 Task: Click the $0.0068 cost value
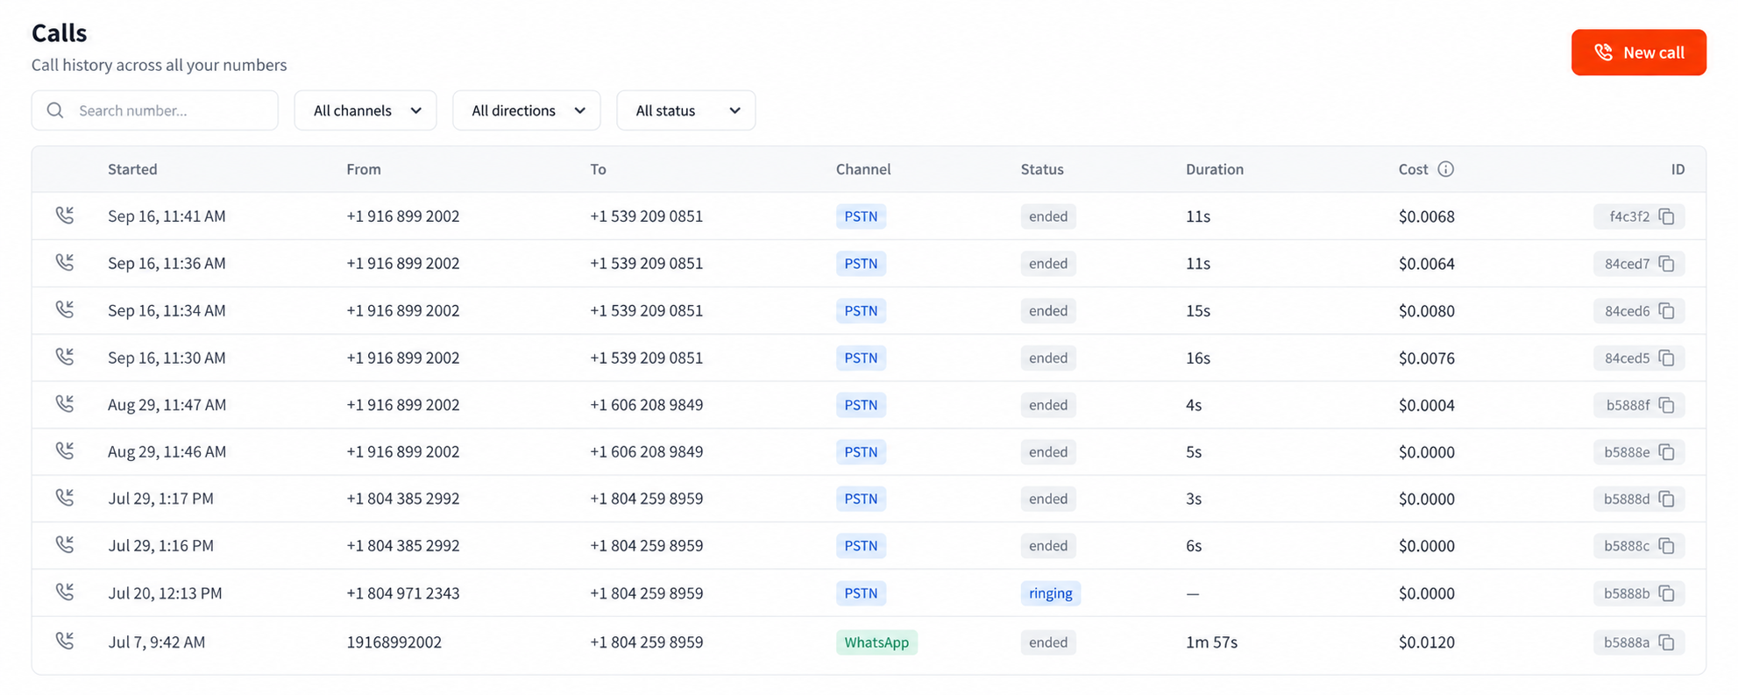(1427, 216)
